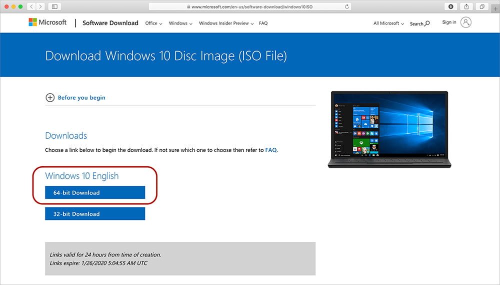Screen dimensions: 500x285
Task: Open the FAQ item in the navigation bar
Action: [263, 24]
